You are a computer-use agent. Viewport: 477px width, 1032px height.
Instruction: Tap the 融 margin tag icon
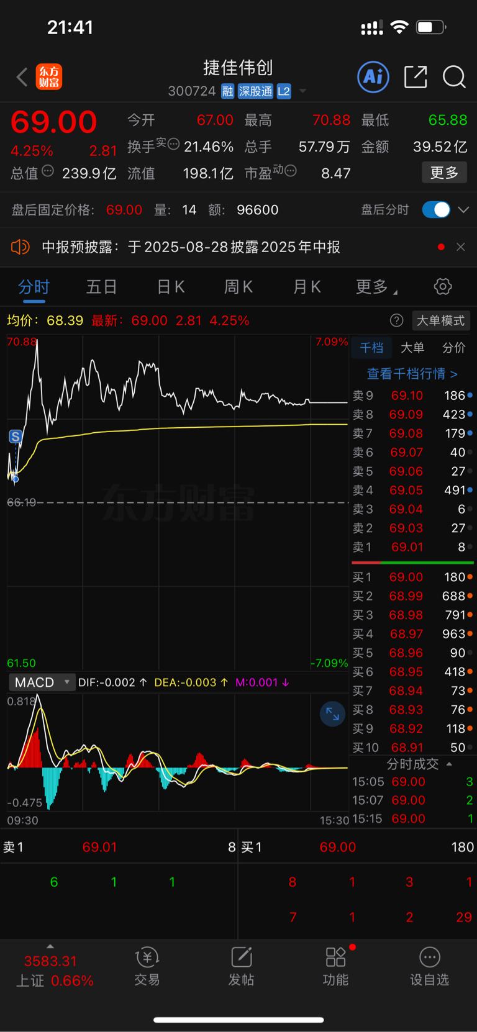(227, 91)
